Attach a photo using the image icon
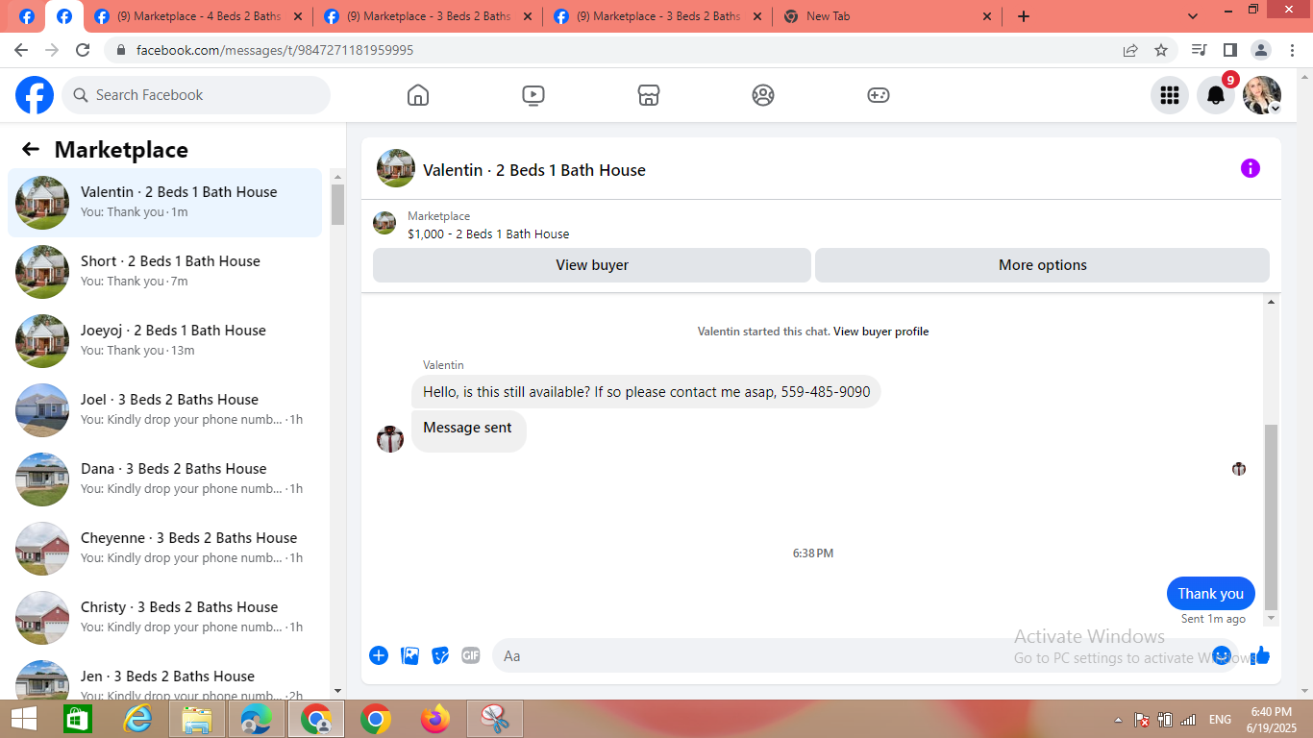The width and height of the screenshot is (1313, 738). 409,655
